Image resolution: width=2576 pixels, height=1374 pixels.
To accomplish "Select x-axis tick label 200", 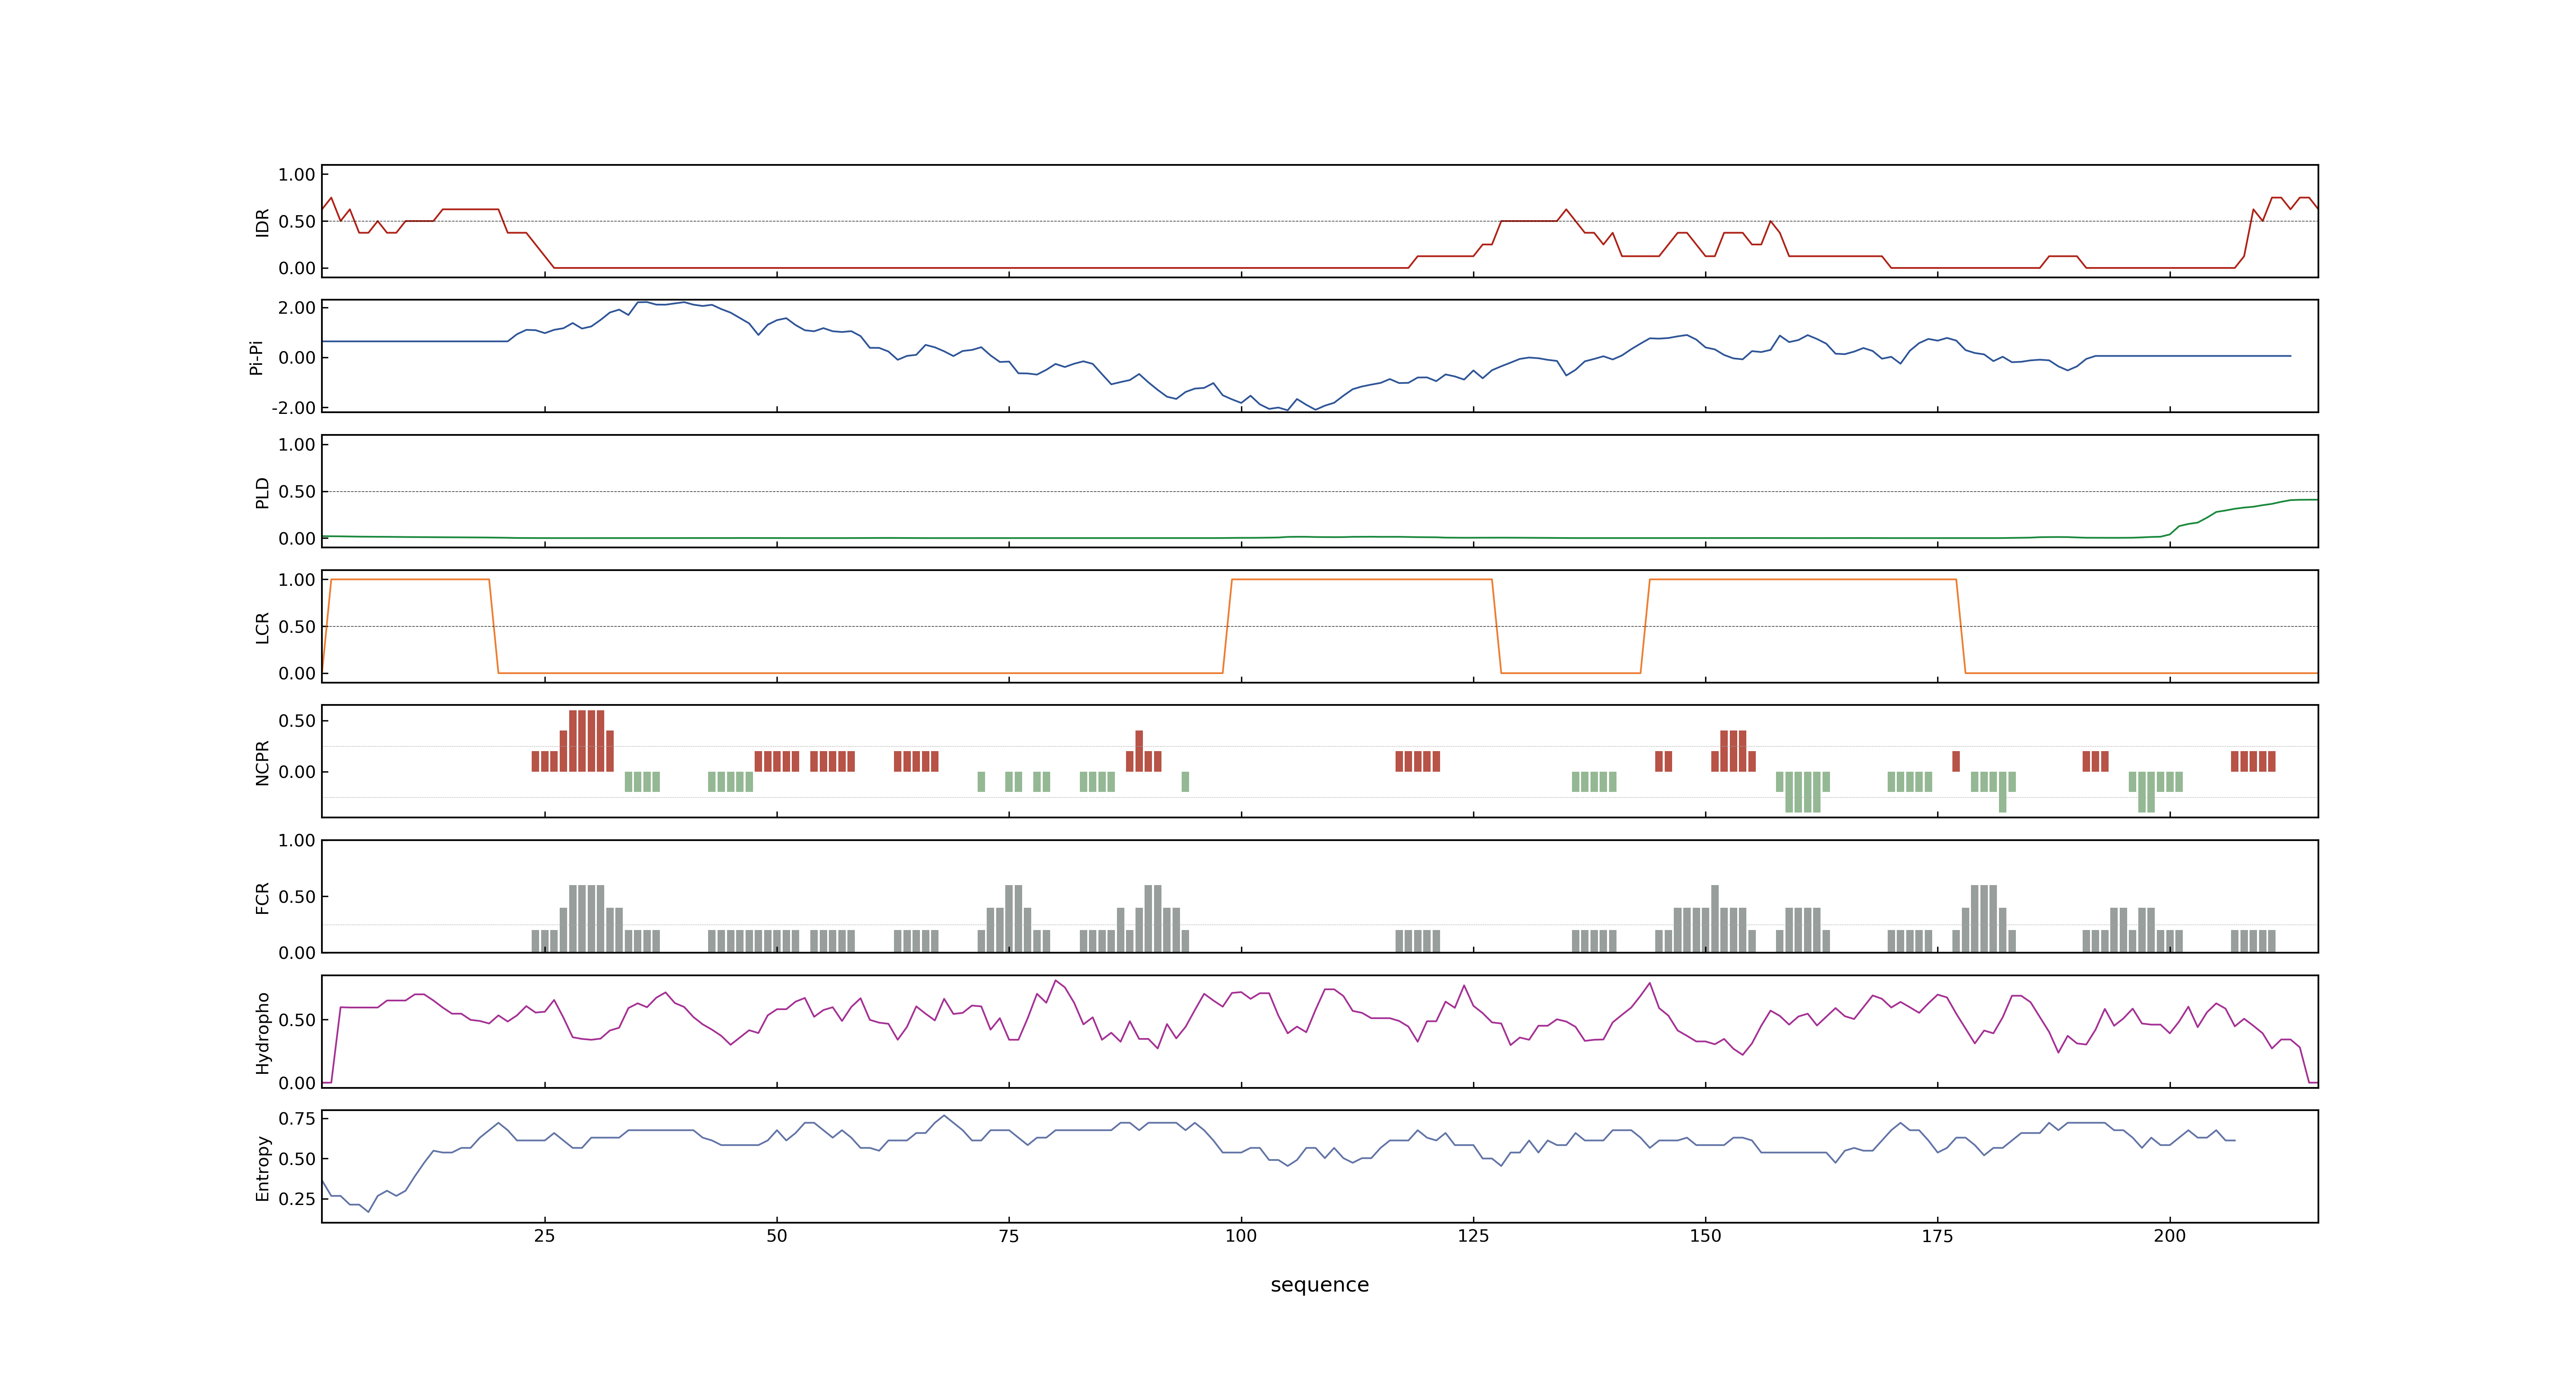I will pyautogui.click(x=2169, y=1236).
